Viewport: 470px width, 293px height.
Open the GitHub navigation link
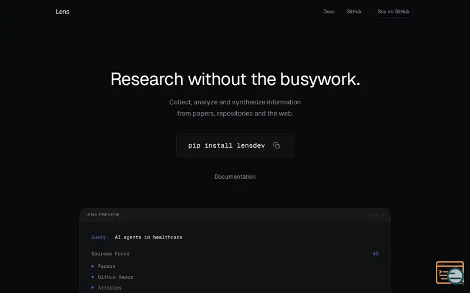tap(354, 12)
